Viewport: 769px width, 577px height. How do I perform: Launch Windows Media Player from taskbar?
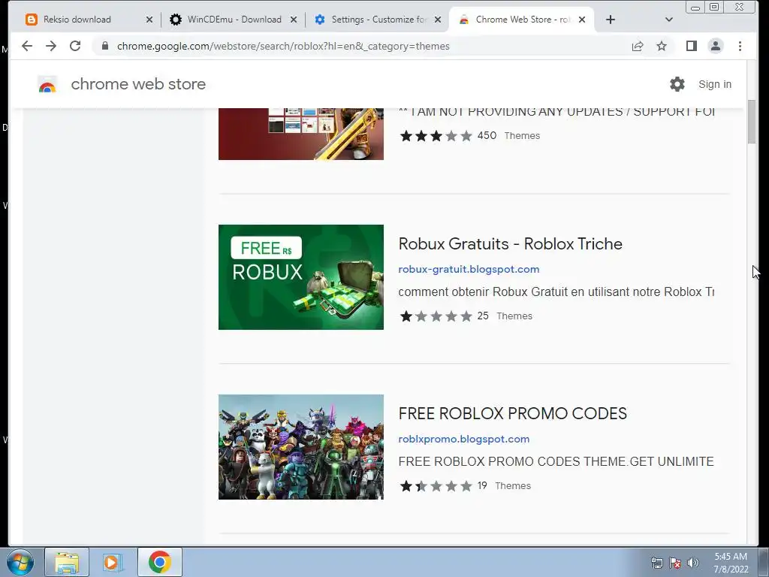coord(113,562)
